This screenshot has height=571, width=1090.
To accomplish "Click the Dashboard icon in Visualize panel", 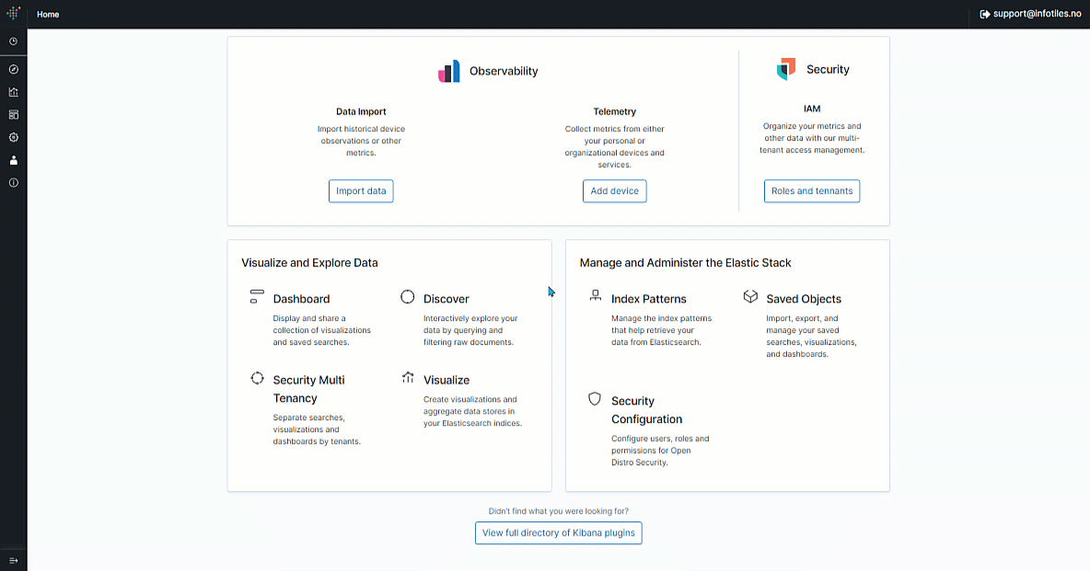I will click(x=257, y=297).
